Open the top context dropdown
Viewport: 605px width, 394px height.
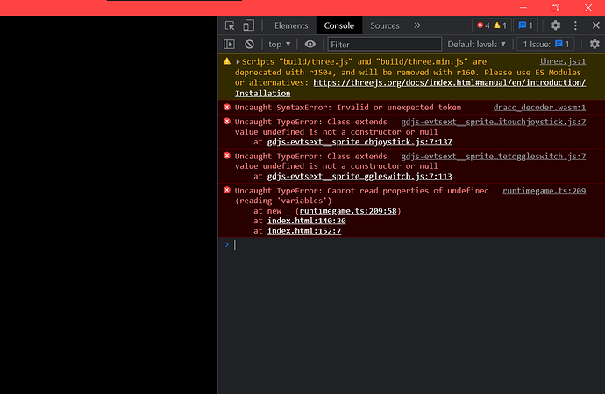coord(280,45)
